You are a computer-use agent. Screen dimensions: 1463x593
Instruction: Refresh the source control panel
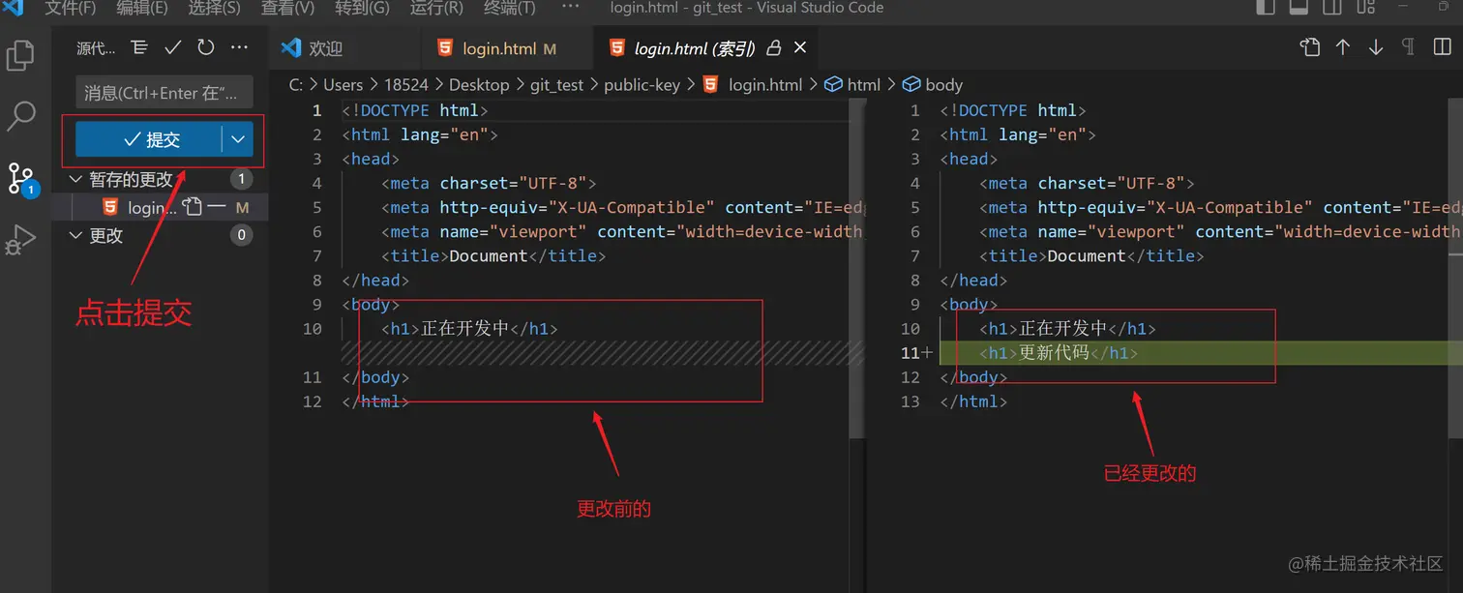[206, 47]
